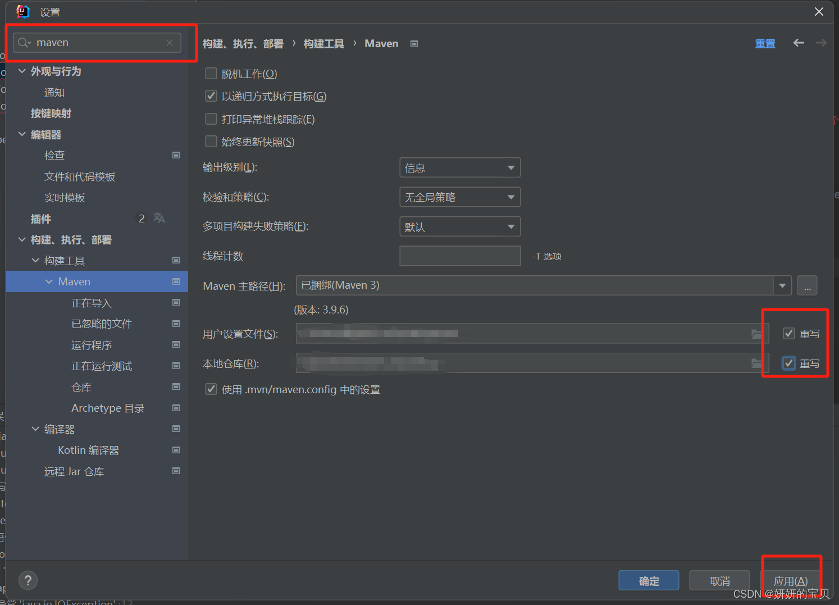Click the plugins language translation icon

click(159, 219)
